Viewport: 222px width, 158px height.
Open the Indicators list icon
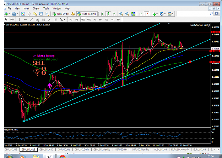153,14
